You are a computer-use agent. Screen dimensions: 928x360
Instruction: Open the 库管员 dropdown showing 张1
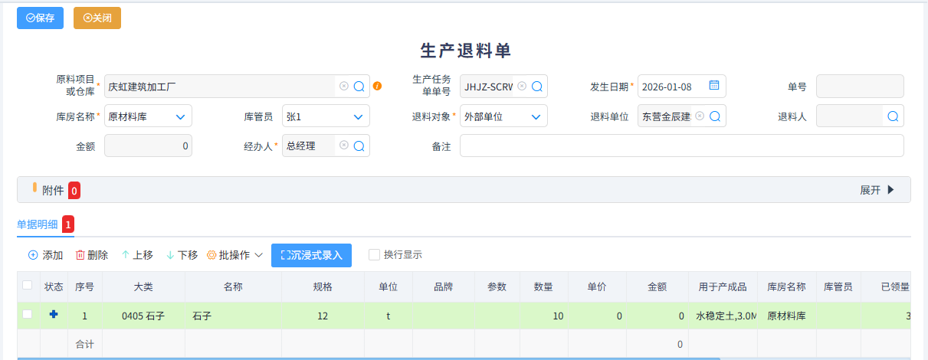(x=358, y=116)
